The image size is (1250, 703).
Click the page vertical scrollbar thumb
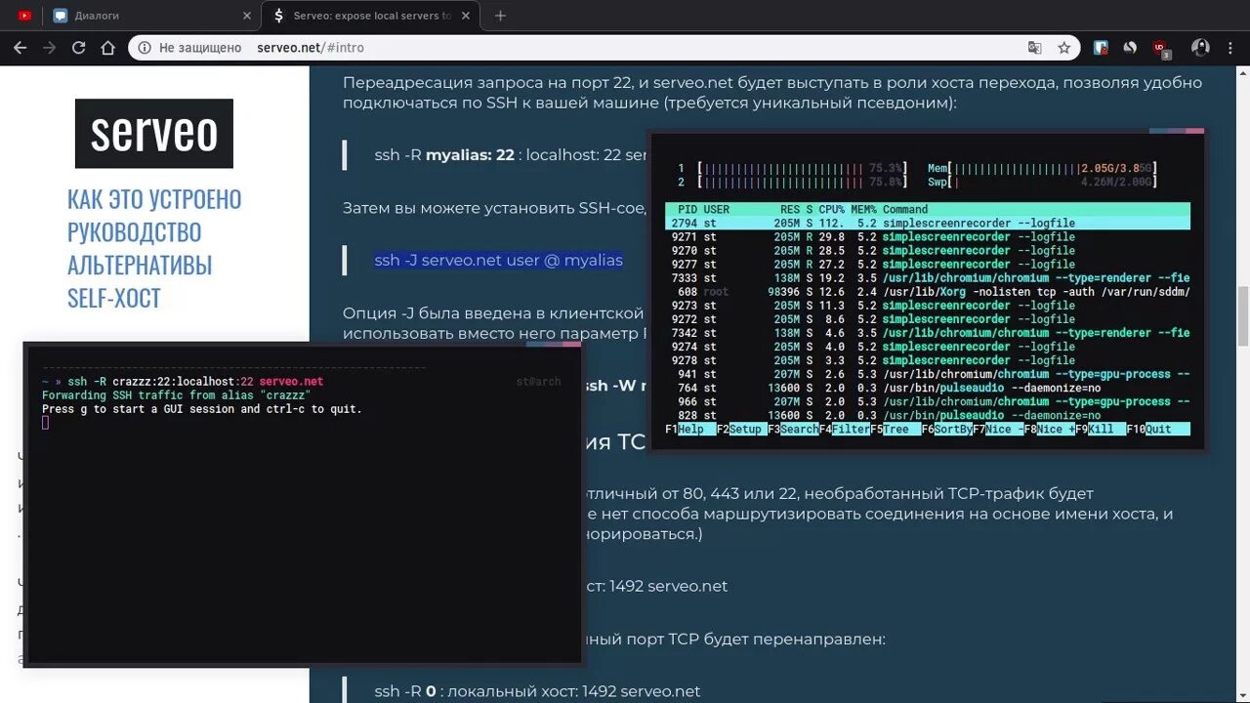click(x=1242, y=316)
